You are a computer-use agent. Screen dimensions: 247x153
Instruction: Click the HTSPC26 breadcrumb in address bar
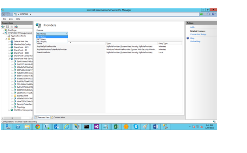click(x=24, y=14)
